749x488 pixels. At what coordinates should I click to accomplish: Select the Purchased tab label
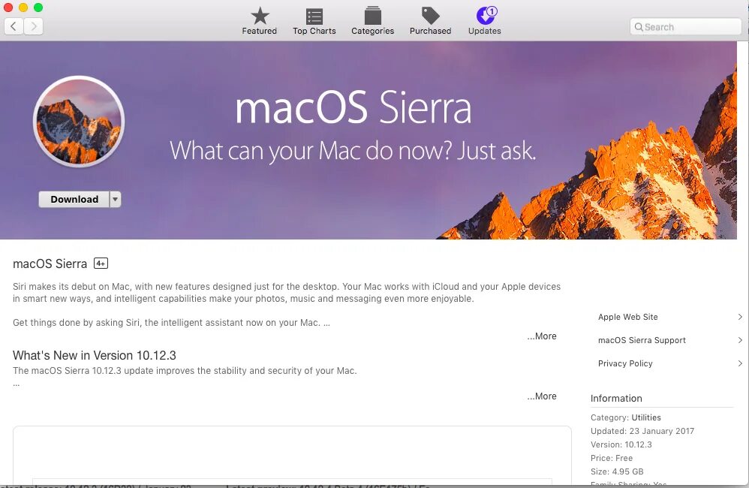click(x=430, y=31)
